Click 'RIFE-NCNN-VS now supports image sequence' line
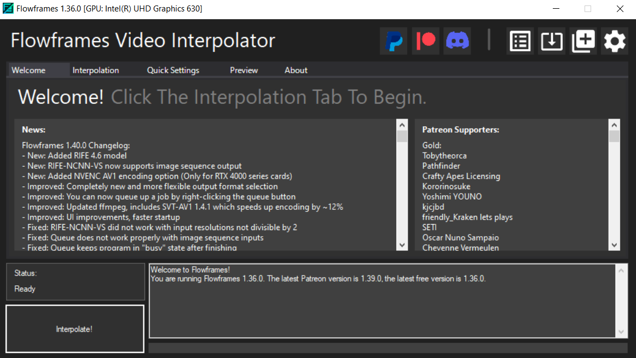Screen dimensions: 636x358 point(132,166)
